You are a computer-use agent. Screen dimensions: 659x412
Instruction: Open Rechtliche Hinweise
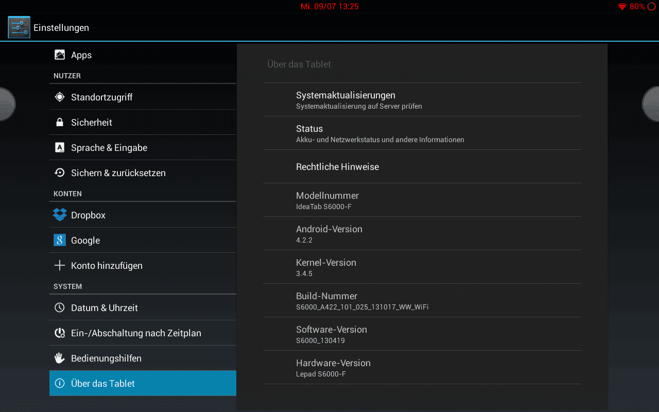(422, 167)
